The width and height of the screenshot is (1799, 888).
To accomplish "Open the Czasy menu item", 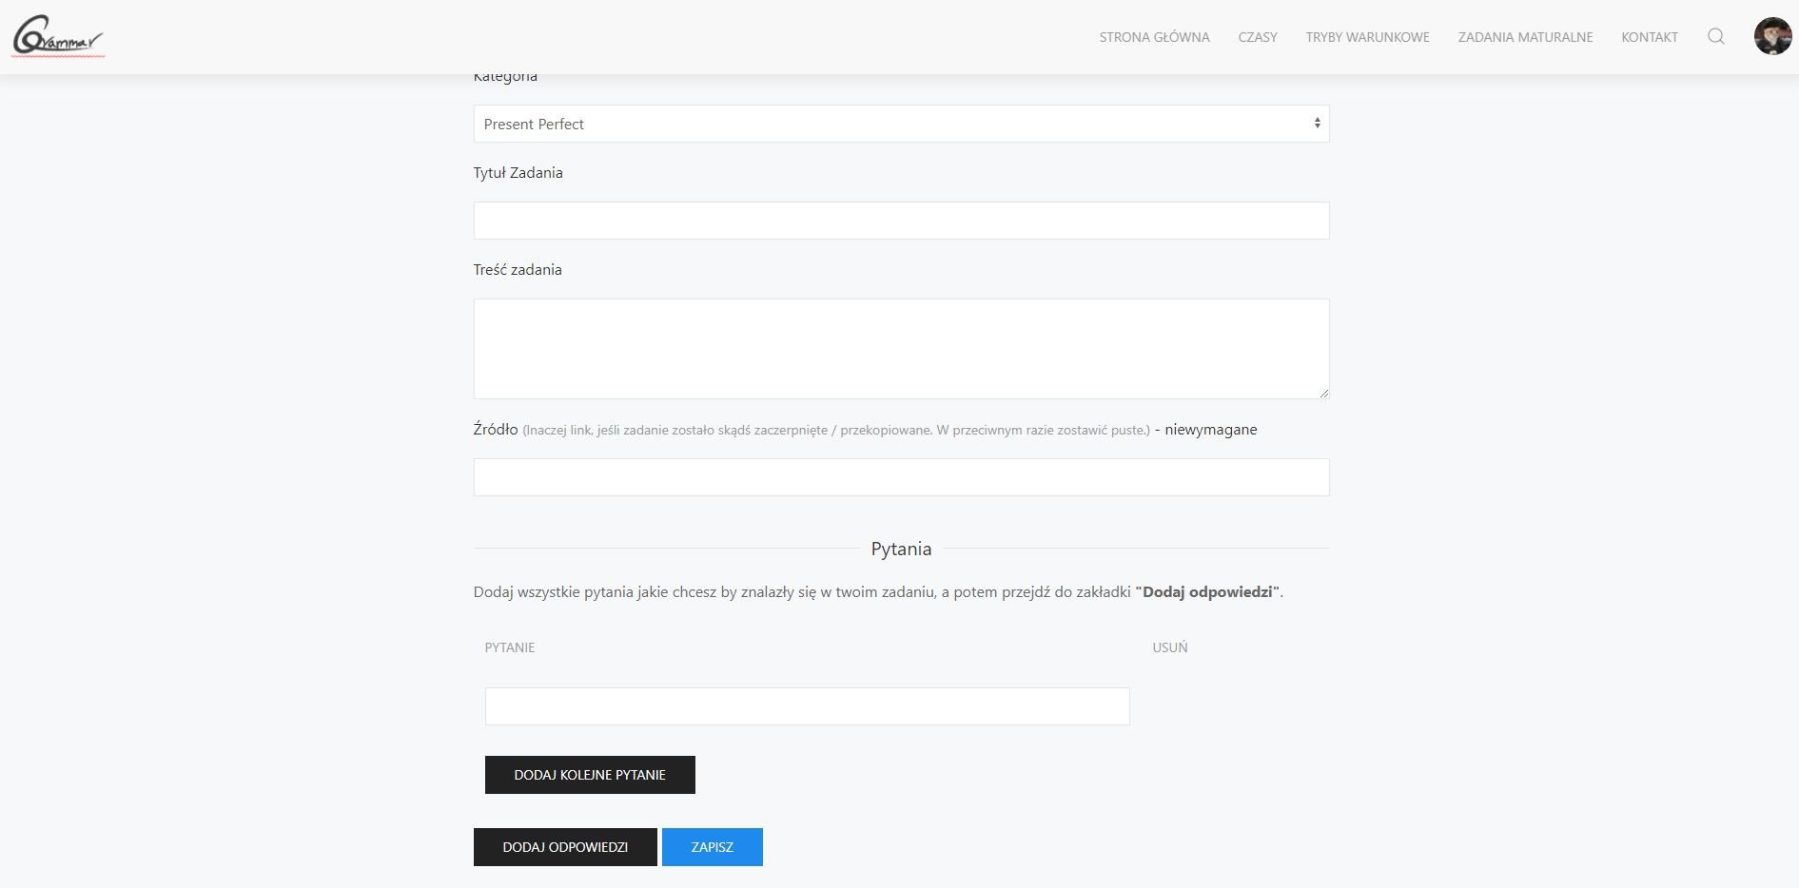I will pyautogui.click(x=1257, y=37).
